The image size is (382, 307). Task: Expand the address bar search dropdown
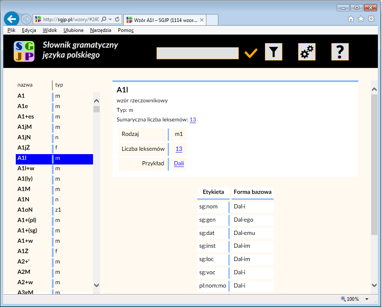[x=110, y=19]
